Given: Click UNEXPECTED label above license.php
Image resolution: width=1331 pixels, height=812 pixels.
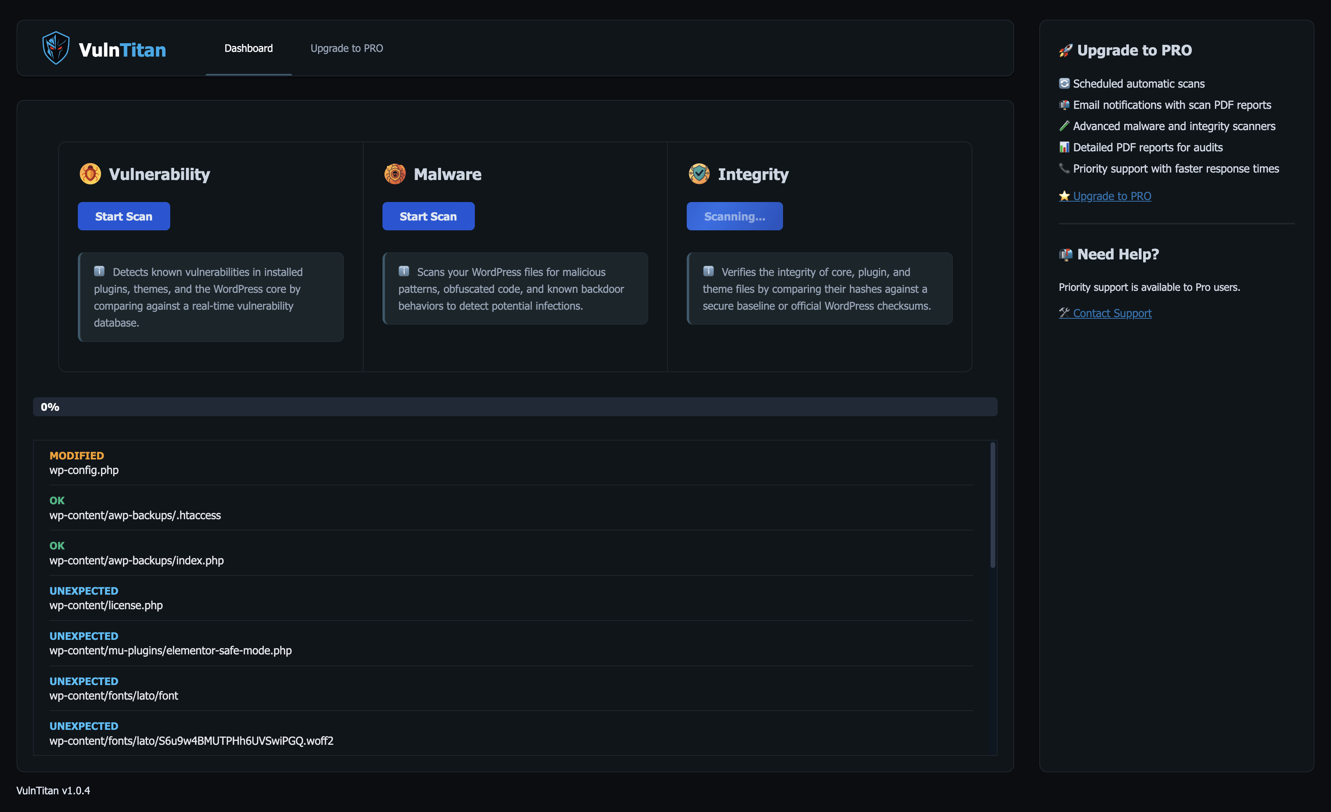Looking at the screenshot, I should [x=84, y=590].
